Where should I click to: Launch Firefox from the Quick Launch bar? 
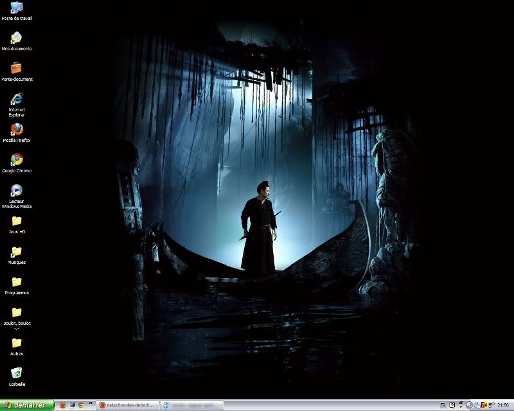point(62,405)
